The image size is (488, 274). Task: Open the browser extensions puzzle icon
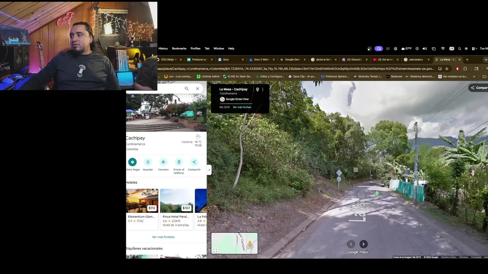tap(465, 68)
